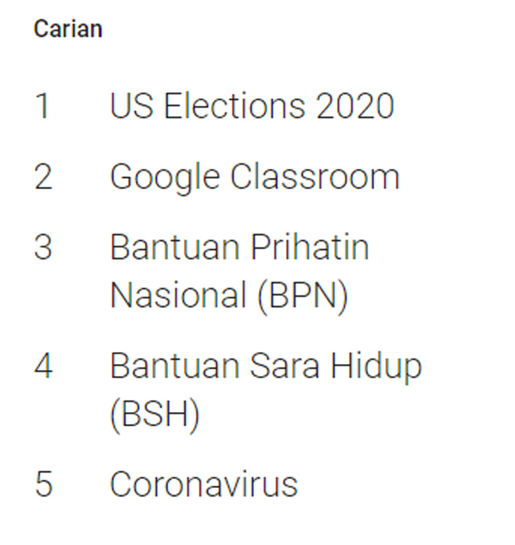Click rank number 5 in the list
The image size is (515, 545).
pos(43,484)
